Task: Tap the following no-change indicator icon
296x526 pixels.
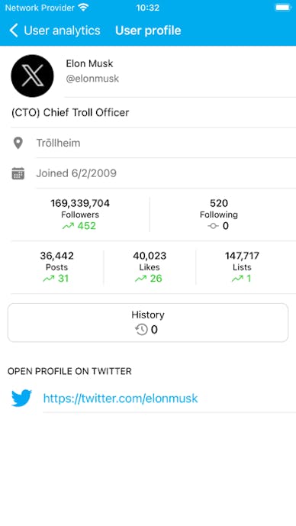Action: point(213,226)
